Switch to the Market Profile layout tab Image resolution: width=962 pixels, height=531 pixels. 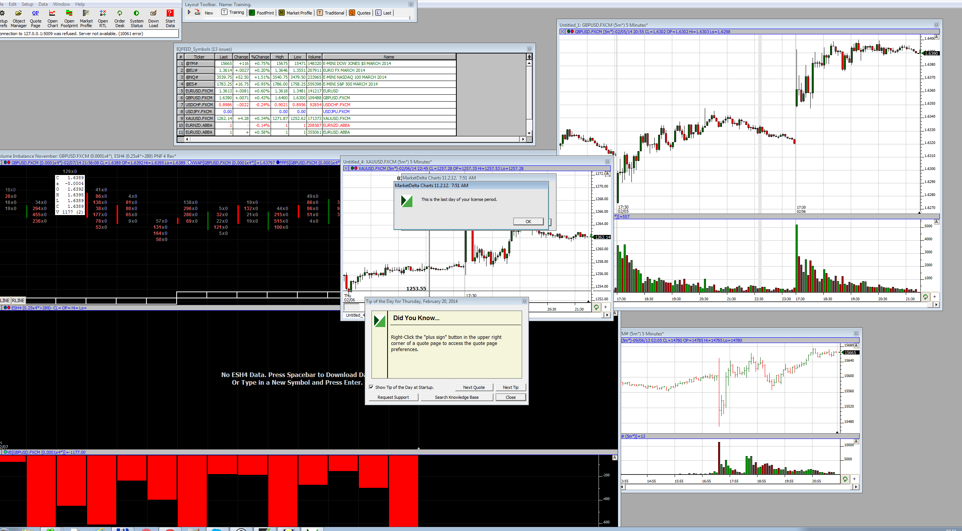tap(295, 13)
